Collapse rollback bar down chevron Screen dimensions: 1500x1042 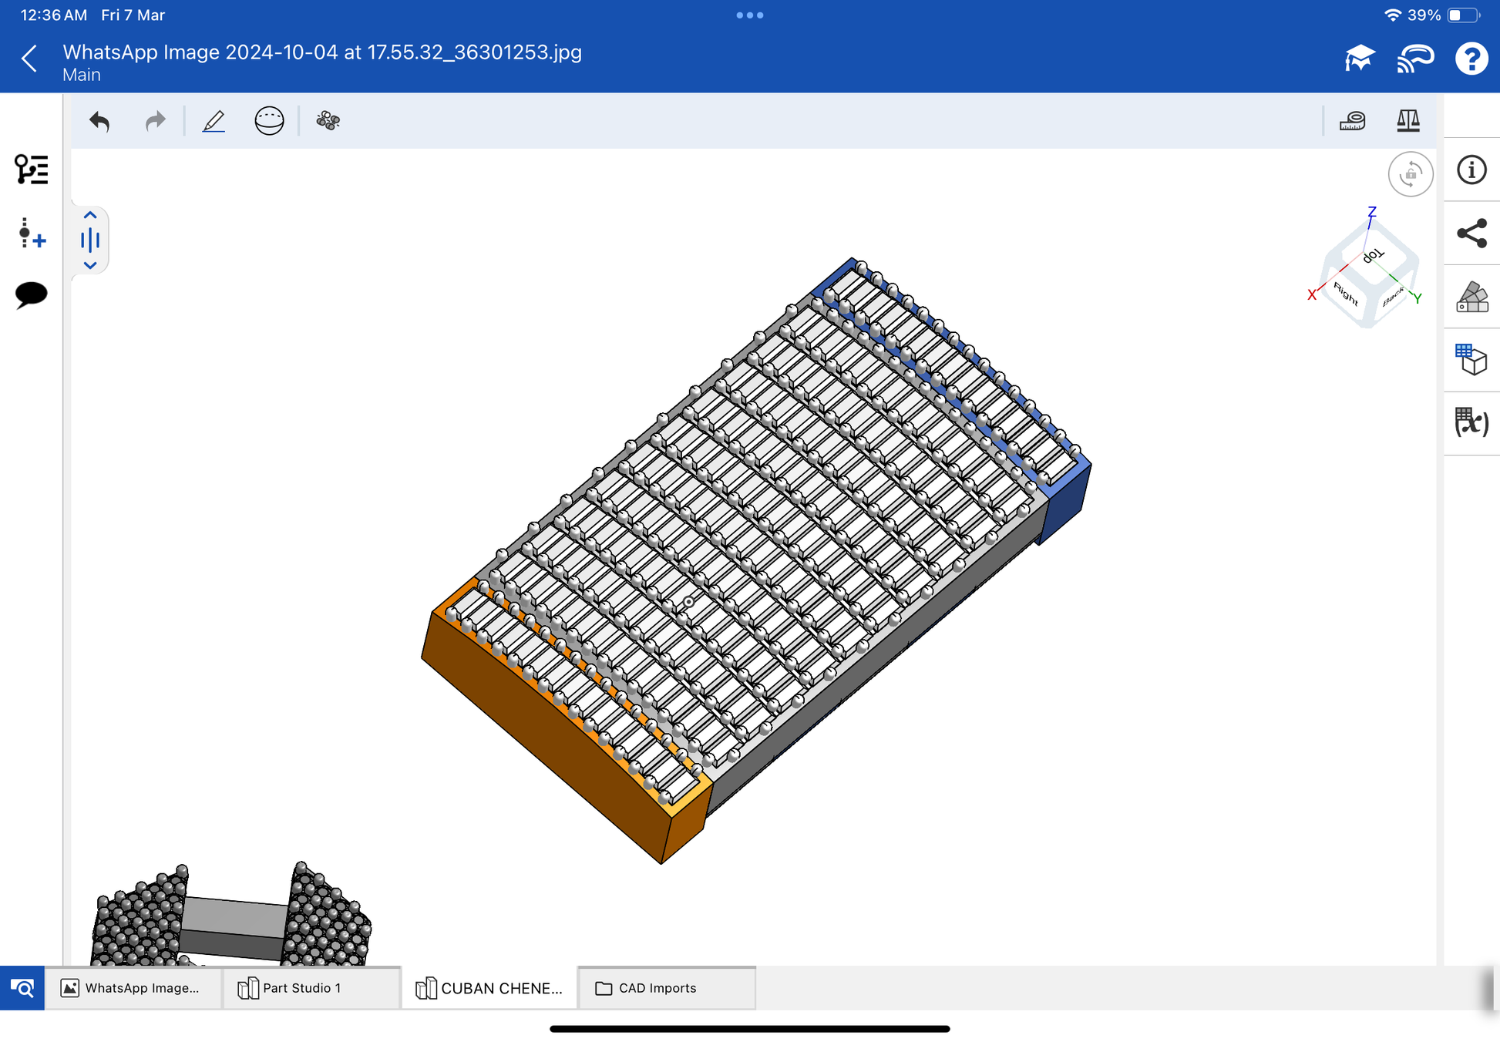click(90, 265)
